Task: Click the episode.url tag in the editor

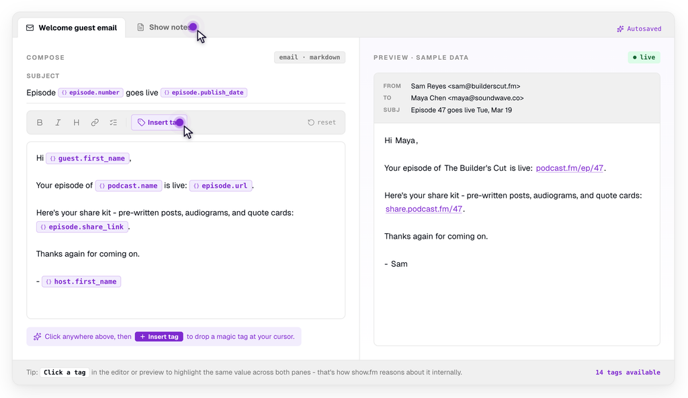Action: point(220,186)
